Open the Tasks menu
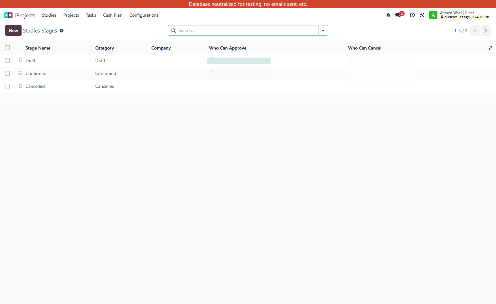Image resolution: width=496 pixels, height=304 pixels. coord(91,15)
